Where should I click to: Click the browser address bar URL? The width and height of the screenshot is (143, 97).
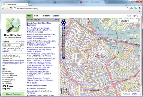click(27, 8)
